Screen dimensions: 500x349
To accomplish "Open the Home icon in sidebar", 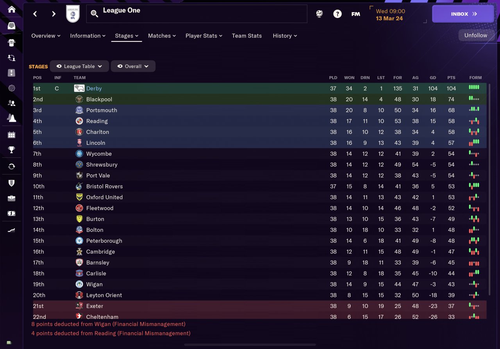I will pos(12,9).
